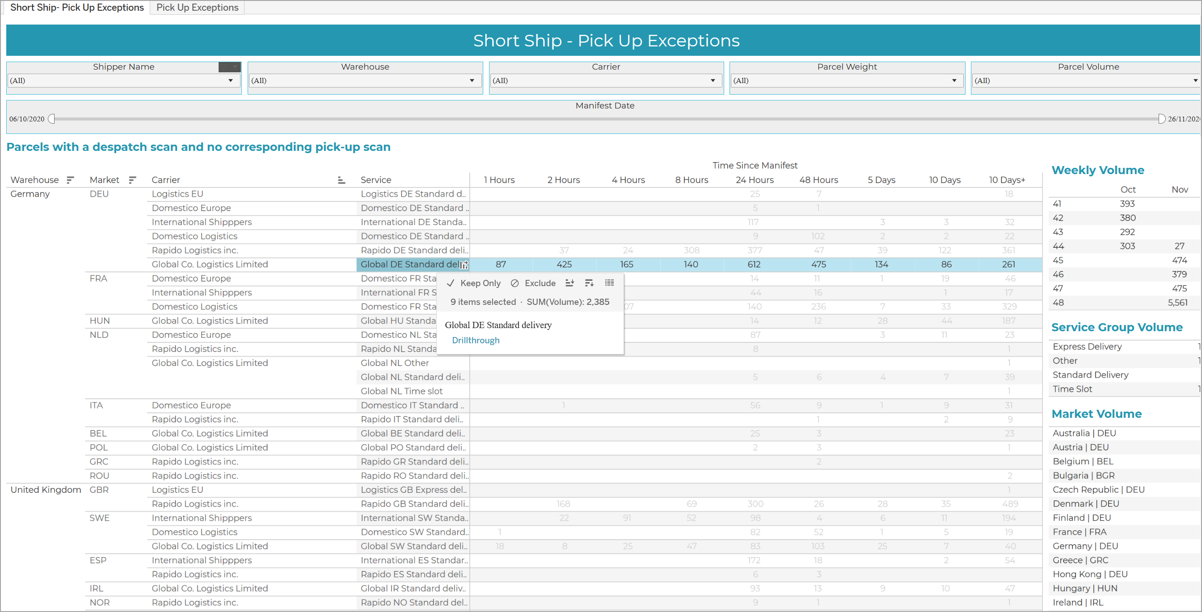The image size is (1202, 612).
Task: Click the 10 Days+ column header
Action: pos(1007,180)
